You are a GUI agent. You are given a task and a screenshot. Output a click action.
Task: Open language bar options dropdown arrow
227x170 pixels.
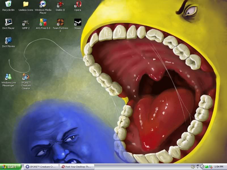pyautogui.click(x=197, y=168)
